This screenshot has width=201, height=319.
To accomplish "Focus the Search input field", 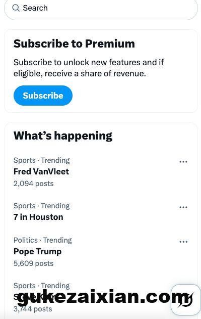I will pyautogui.click(x=101, y=8).
